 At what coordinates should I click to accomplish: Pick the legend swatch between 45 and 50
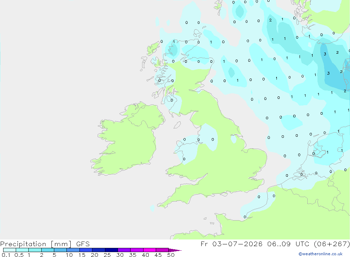(x=162, y=250)
